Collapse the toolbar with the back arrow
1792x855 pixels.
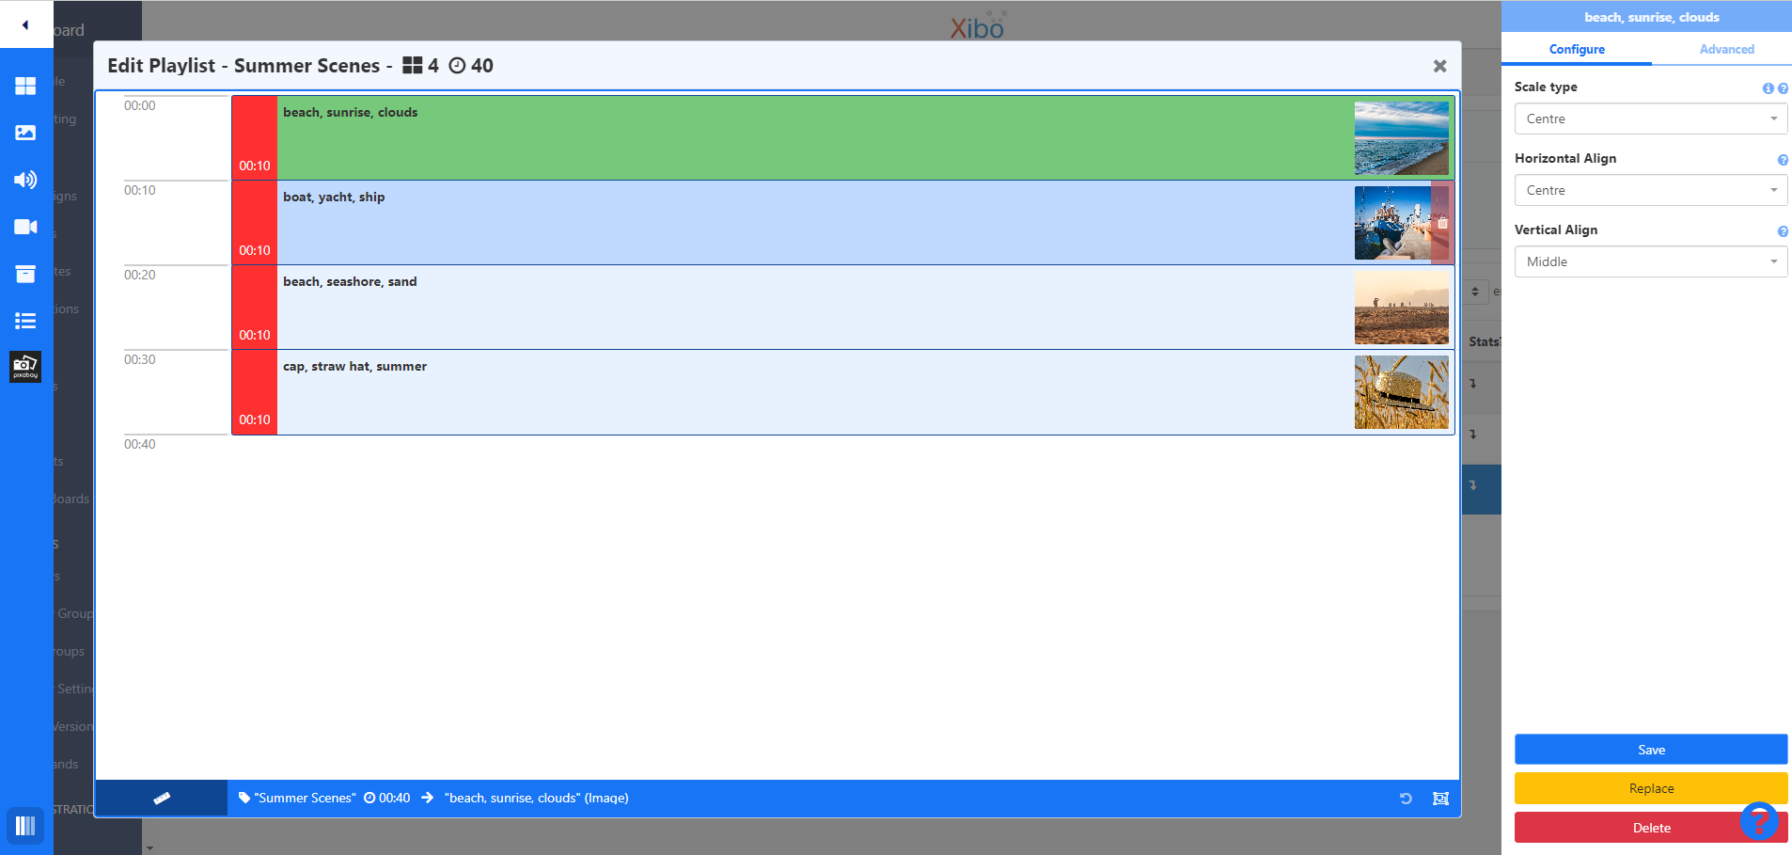tap(25, 24)
